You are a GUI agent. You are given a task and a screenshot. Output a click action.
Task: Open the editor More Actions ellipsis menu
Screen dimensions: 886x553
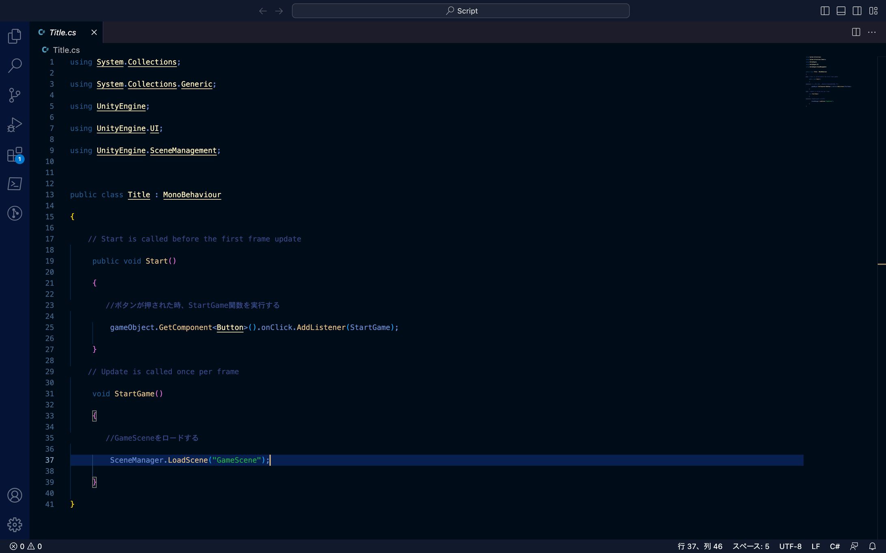(x=871, y=32)
